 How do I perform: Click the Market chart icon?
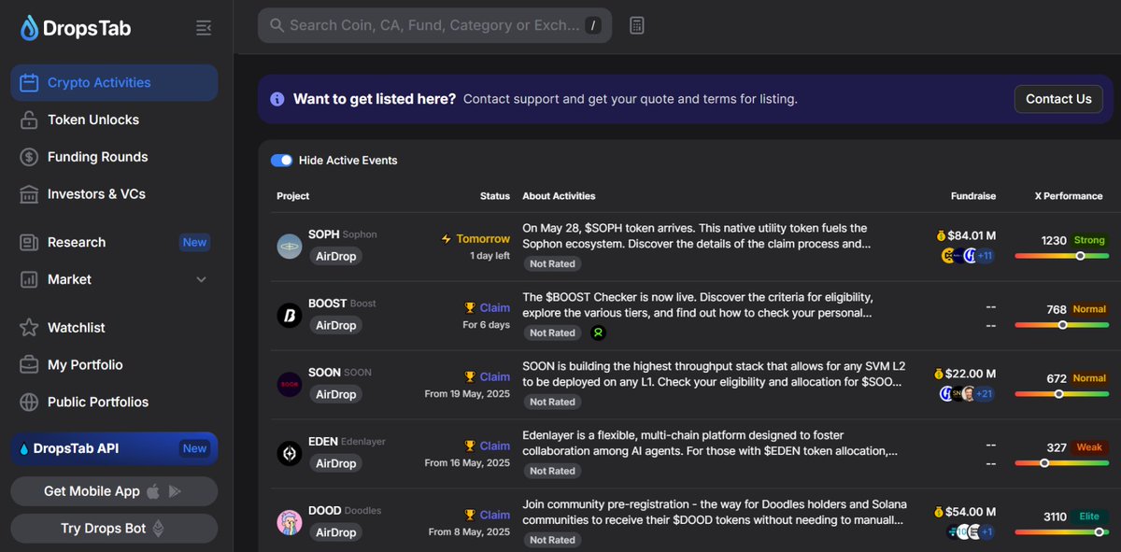point(29,279)
